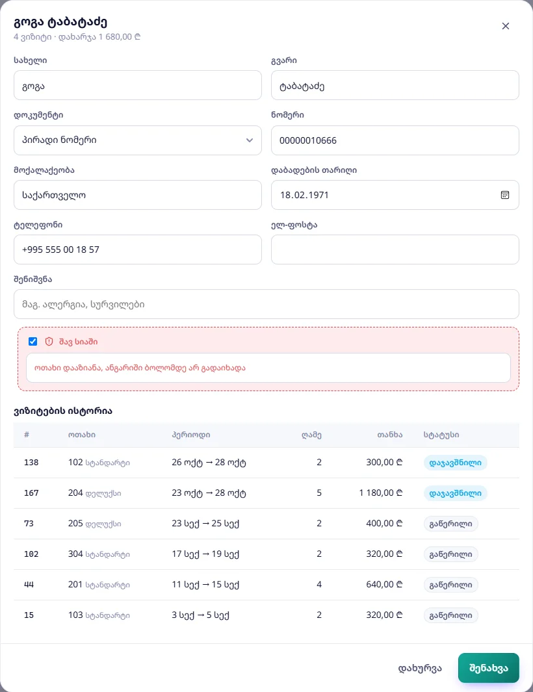Click the სტატუსი column header

point(441,435)
